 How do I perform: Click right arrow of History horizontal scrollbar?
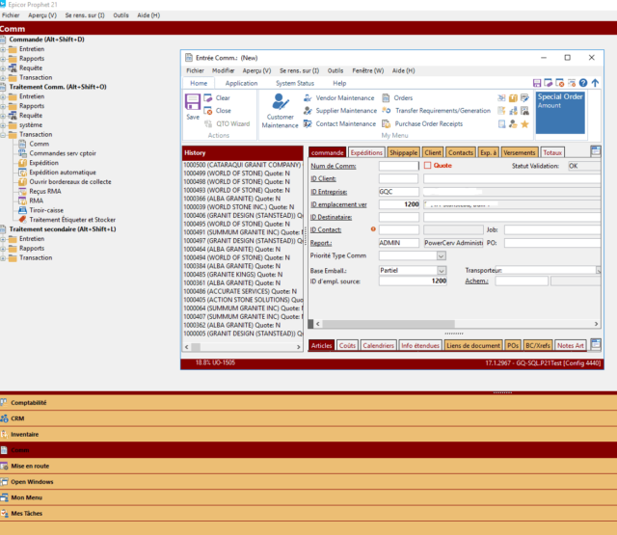pyautogui.click(x=298, y=347)
